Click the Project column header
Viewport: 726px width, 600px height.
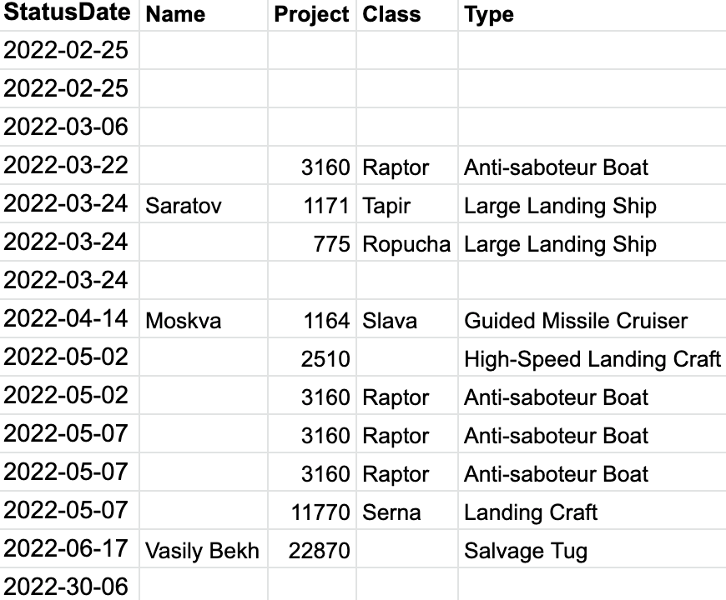click(x=311, y=14)
